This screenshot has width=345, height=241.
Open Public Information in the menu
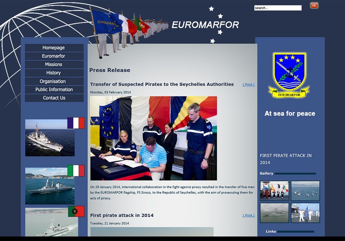54,90
